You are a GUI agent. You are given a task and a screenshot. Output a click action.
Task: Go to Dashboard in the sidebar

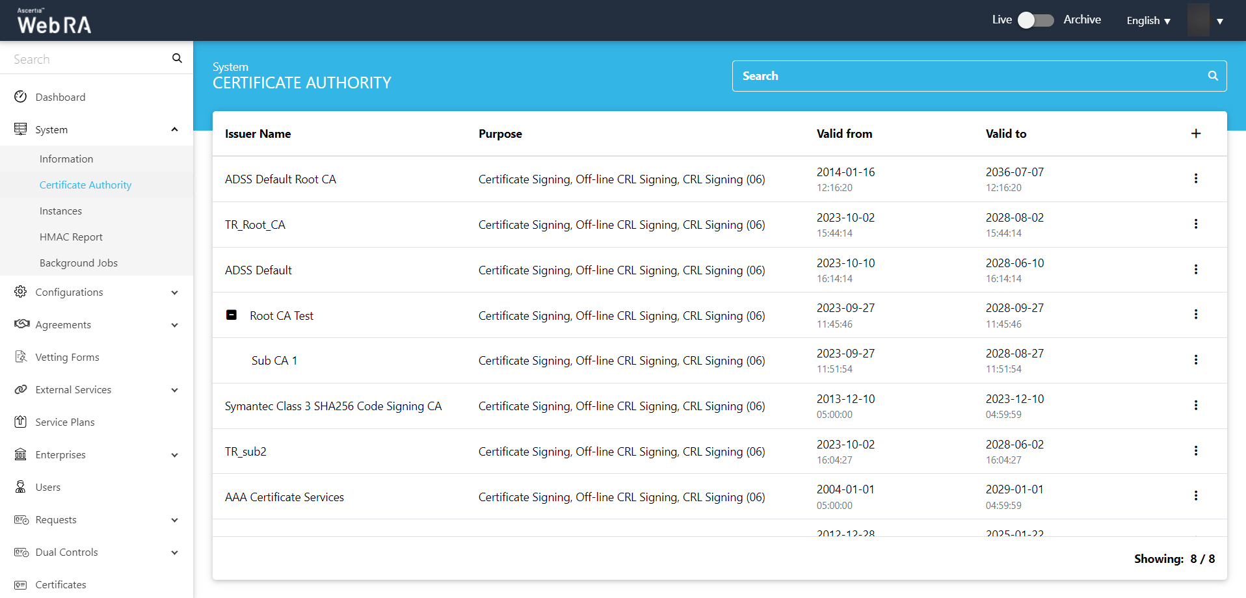[x=60, y=97]
